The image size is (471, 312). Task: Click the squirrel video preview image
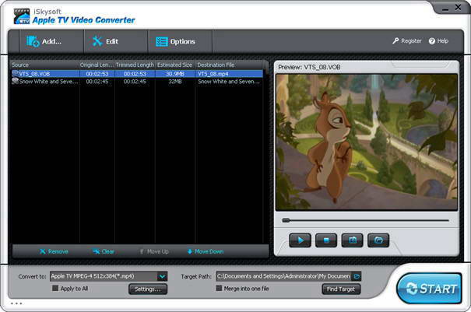pos(367,142)
